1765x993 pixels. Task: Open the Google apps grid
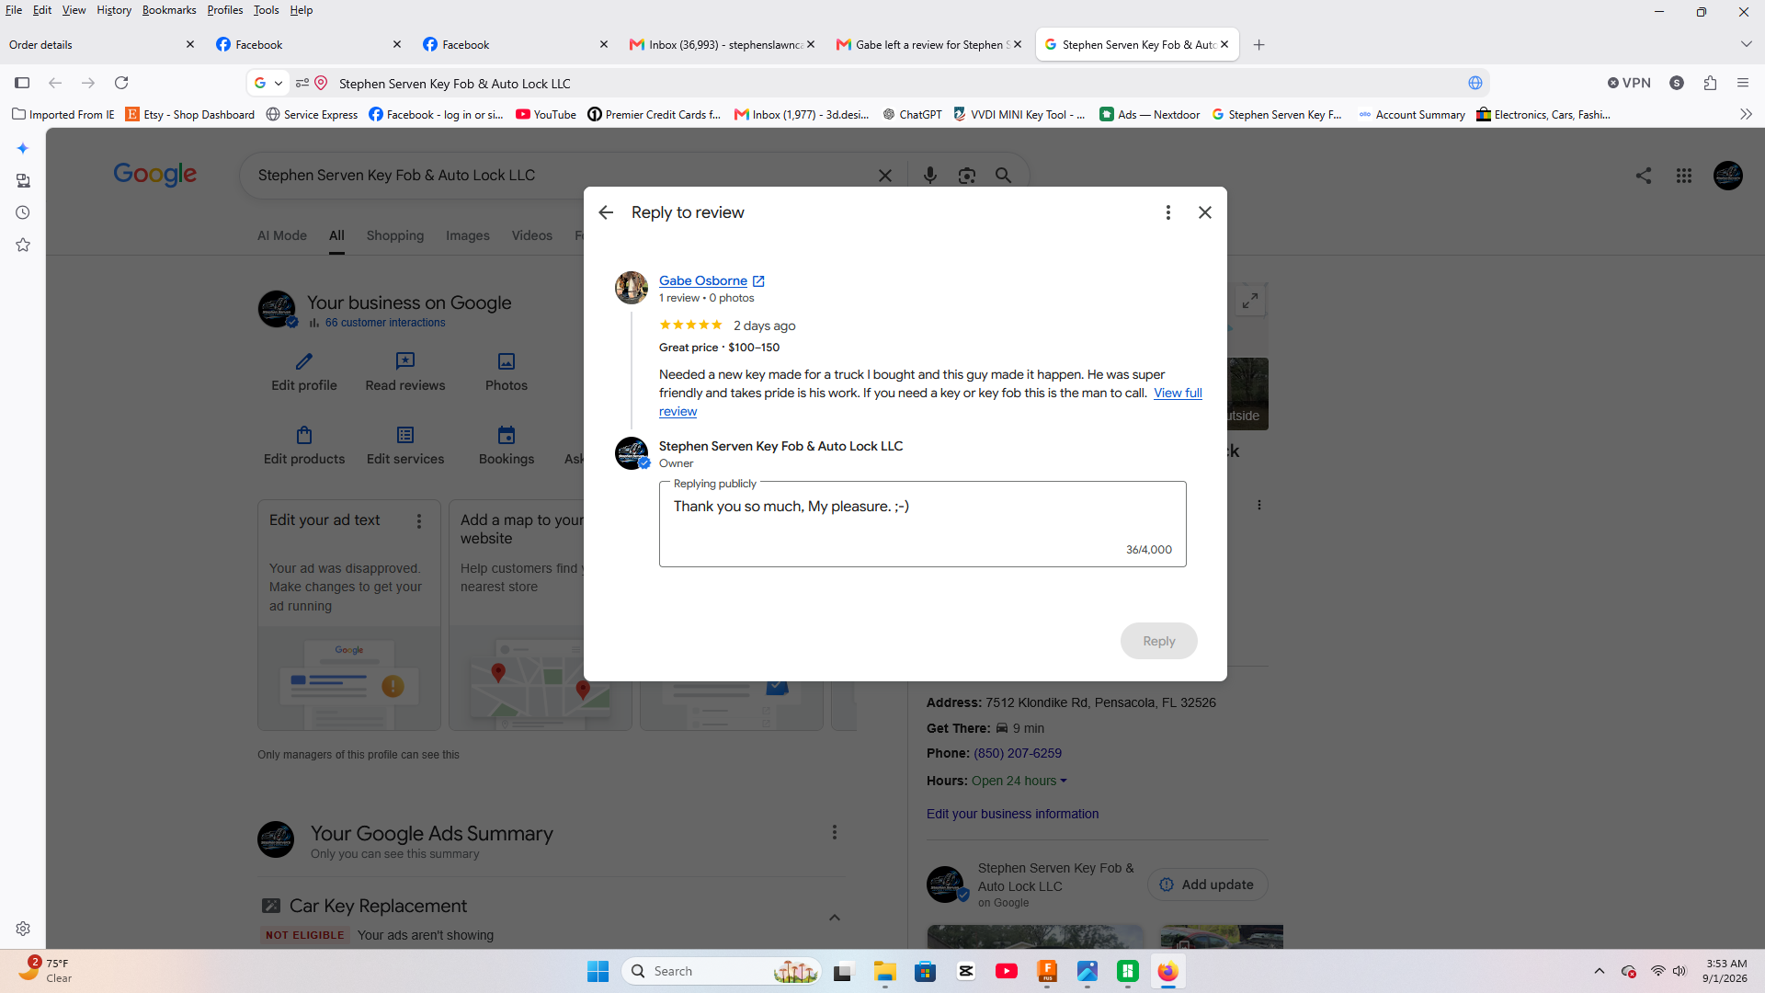pos(1683,176)
